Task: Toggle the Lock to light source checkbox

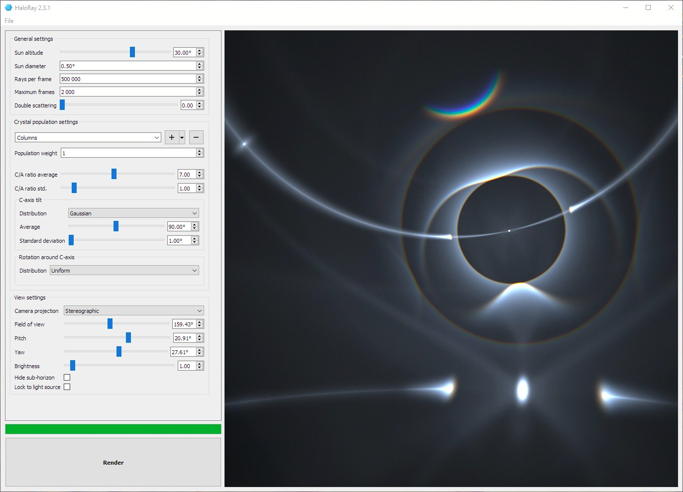Action: (x=67, y=387)
